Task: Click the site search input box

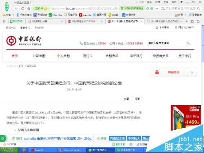Action: (166, 43)
